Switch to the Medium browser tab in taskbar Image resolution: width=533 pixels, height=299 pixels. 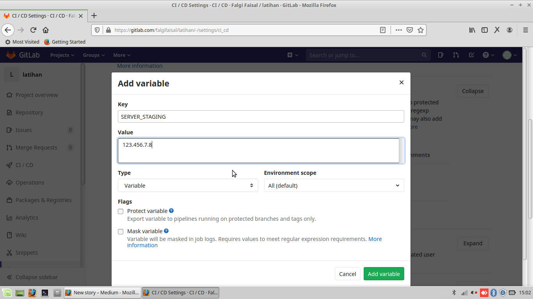coord(102,292)
